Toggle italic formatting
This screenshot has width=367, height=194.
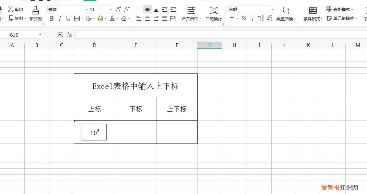[60, 18]
